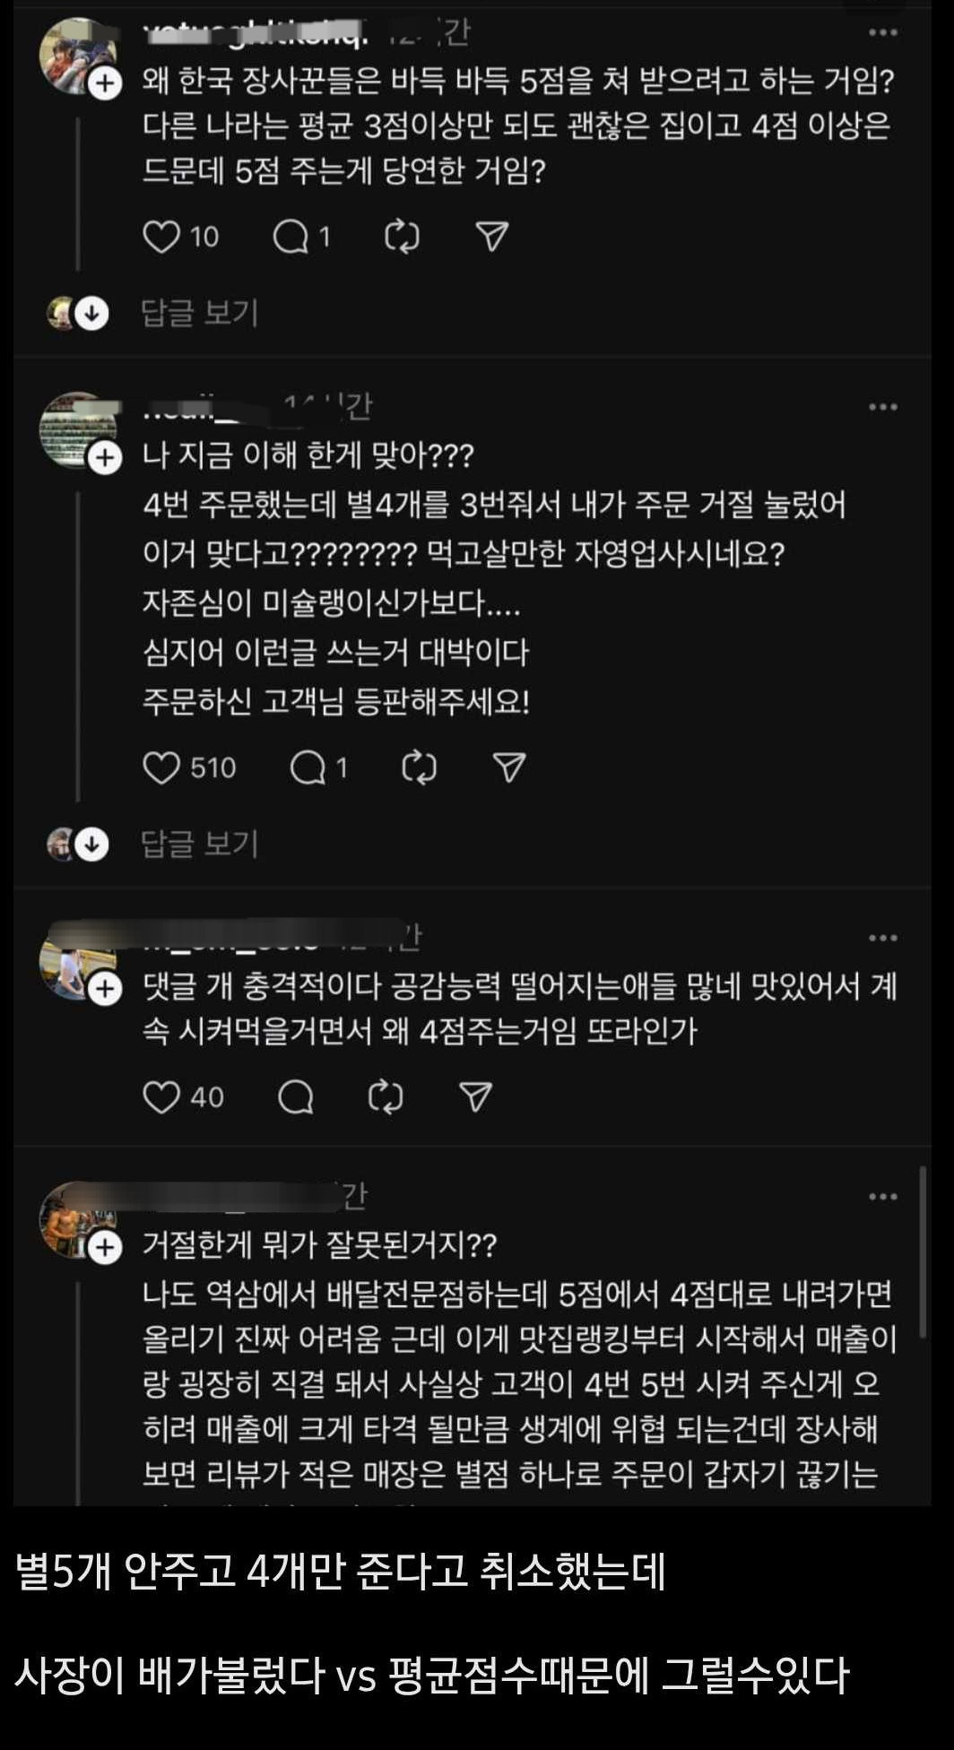Viewport: 954px width, 1750px height.
Task: Like the comment with 10 likes
Action: (161, 237)
